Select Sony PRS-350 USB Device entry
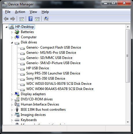 click(46, 79)
